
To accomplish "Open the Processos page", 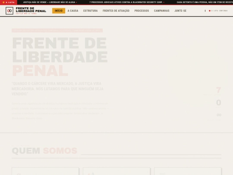I will pos(142,11).
